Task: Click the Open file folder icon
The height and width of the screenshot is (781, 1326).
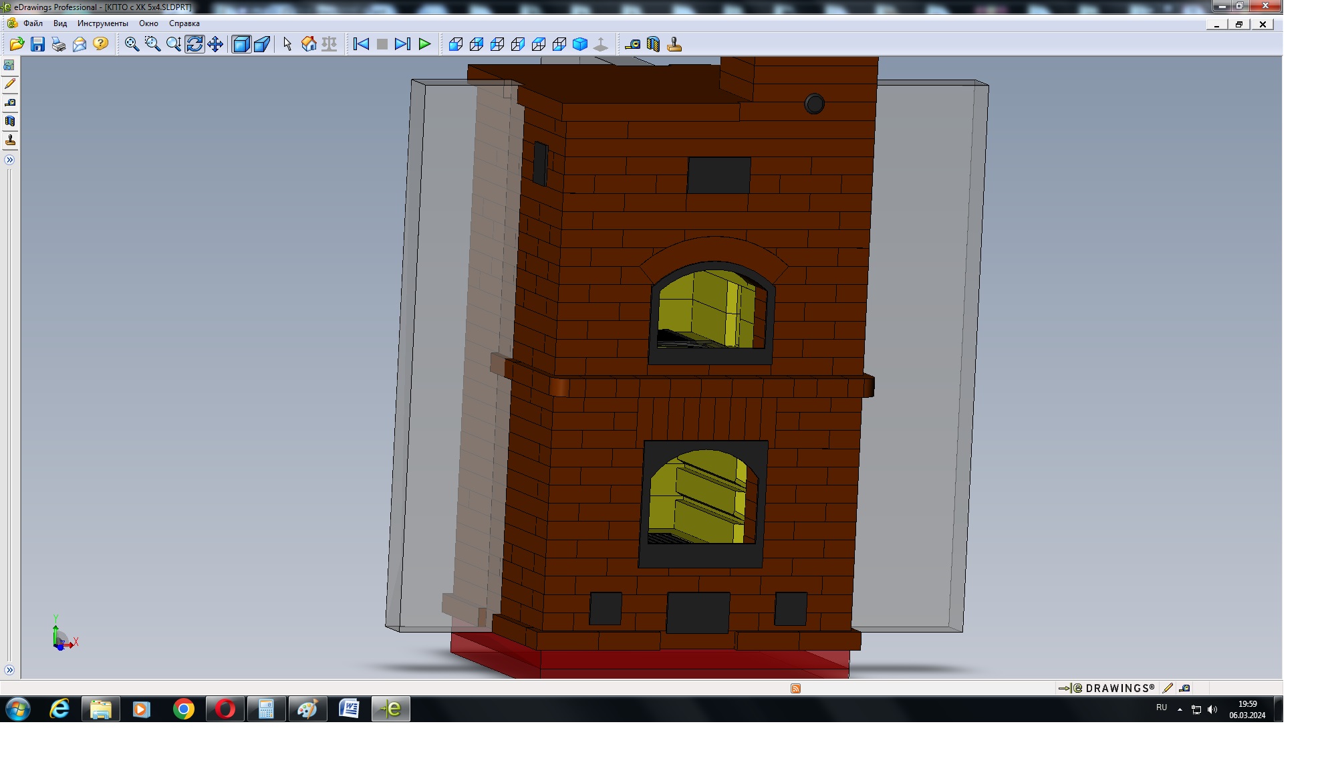Action: tap(17, 44)
